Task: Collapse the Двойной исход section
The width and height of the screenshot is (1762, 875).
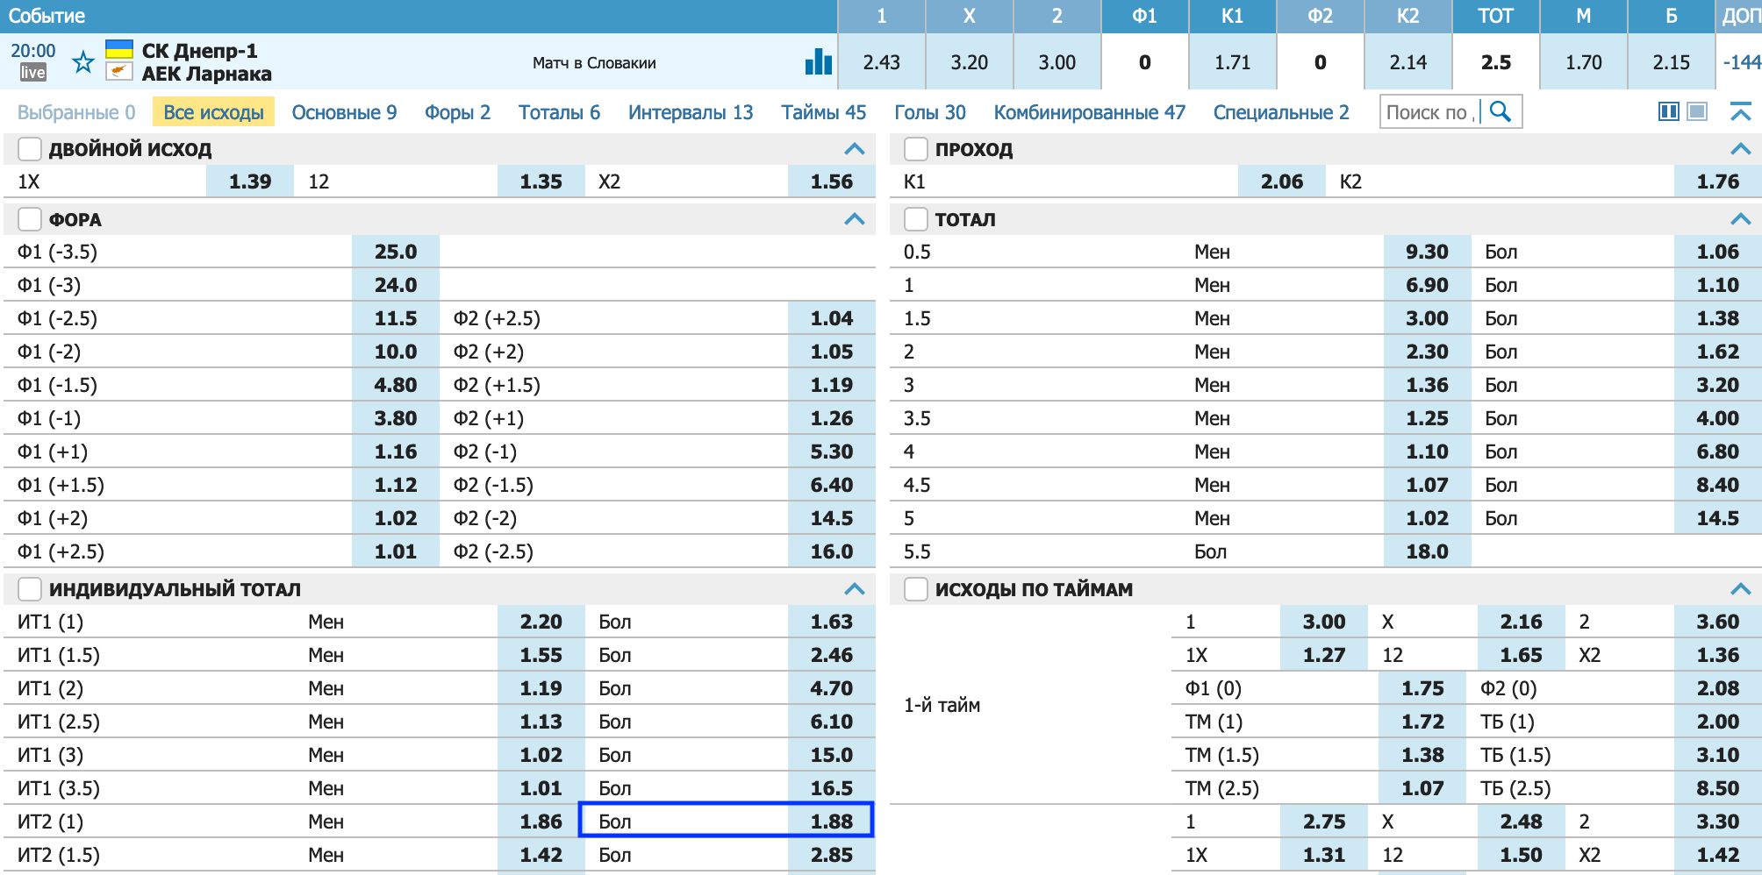Action: click(x=854, y=149)
